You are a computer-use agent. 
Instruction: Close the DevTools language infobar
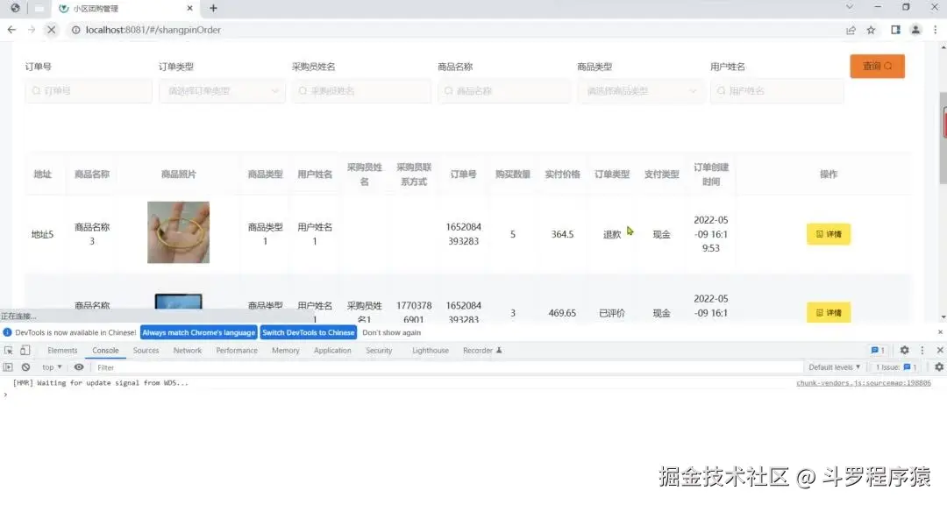click(x=940, y=332)
